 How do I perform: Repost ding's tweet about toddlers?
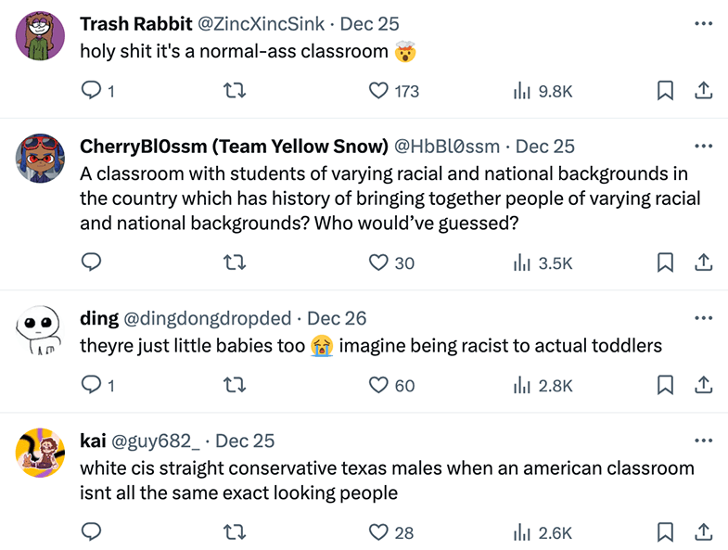[x=235, y=385]
